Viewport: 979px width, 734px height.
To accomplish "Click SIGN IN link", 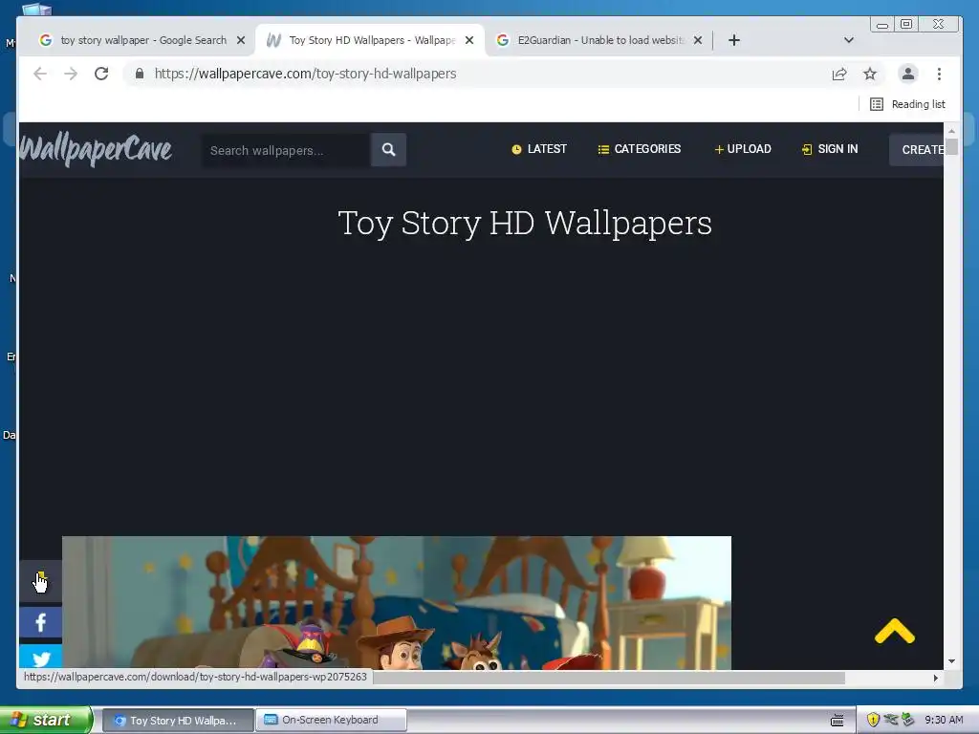I will pyautogui.click(x=830, y=149).
